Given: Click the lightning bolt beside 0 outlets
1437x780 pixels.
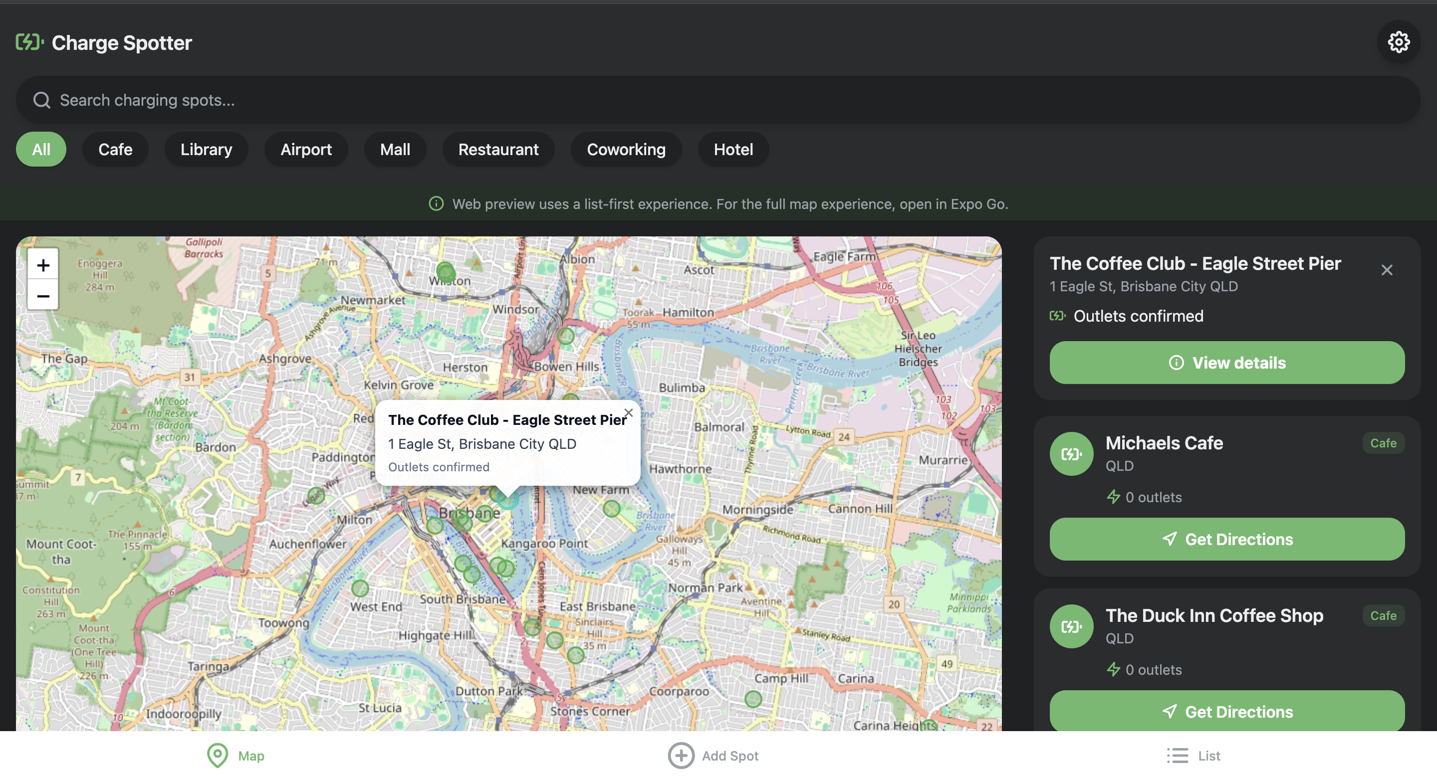Looking at the screenshot, I should tap(1114, 497).
